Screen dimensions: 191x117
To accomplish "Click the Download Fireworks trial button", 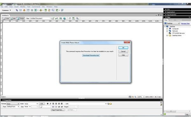I will (91, 55).
